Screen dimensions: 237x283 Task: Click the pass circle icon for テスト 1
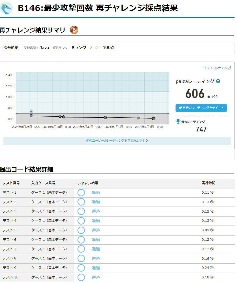point(81,192)
